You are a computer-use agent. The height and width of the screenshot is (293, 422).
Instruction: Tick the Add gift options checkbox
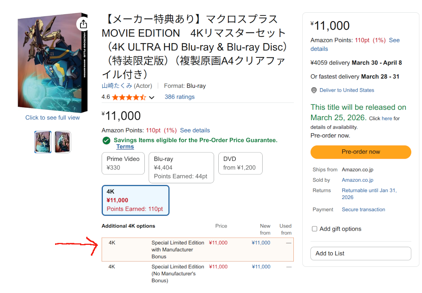point(315,229)
